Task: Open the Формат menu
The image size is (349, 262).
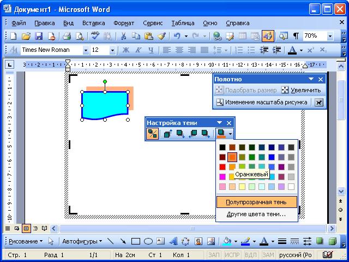Action: click(x=124, y=23)
